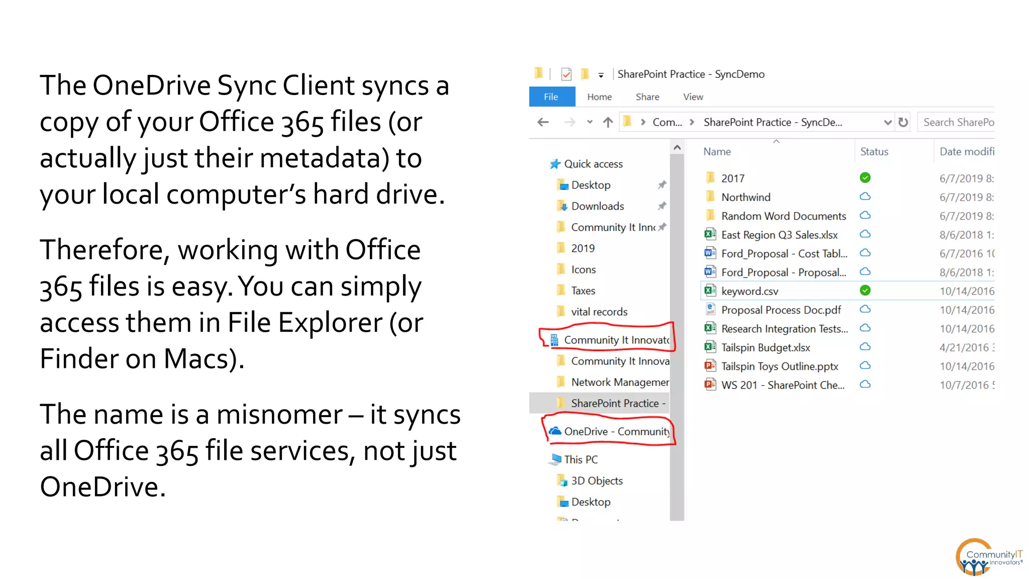Open the View ribbon tab
This screenshot has height=579, width=1029.
pos(693,96)
